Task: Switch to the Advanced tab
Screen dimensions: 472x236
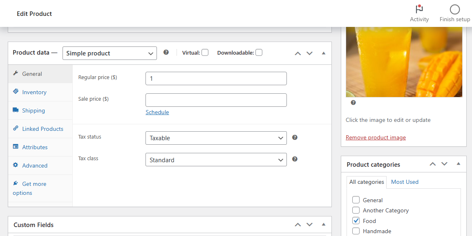Action: point(40,165)
